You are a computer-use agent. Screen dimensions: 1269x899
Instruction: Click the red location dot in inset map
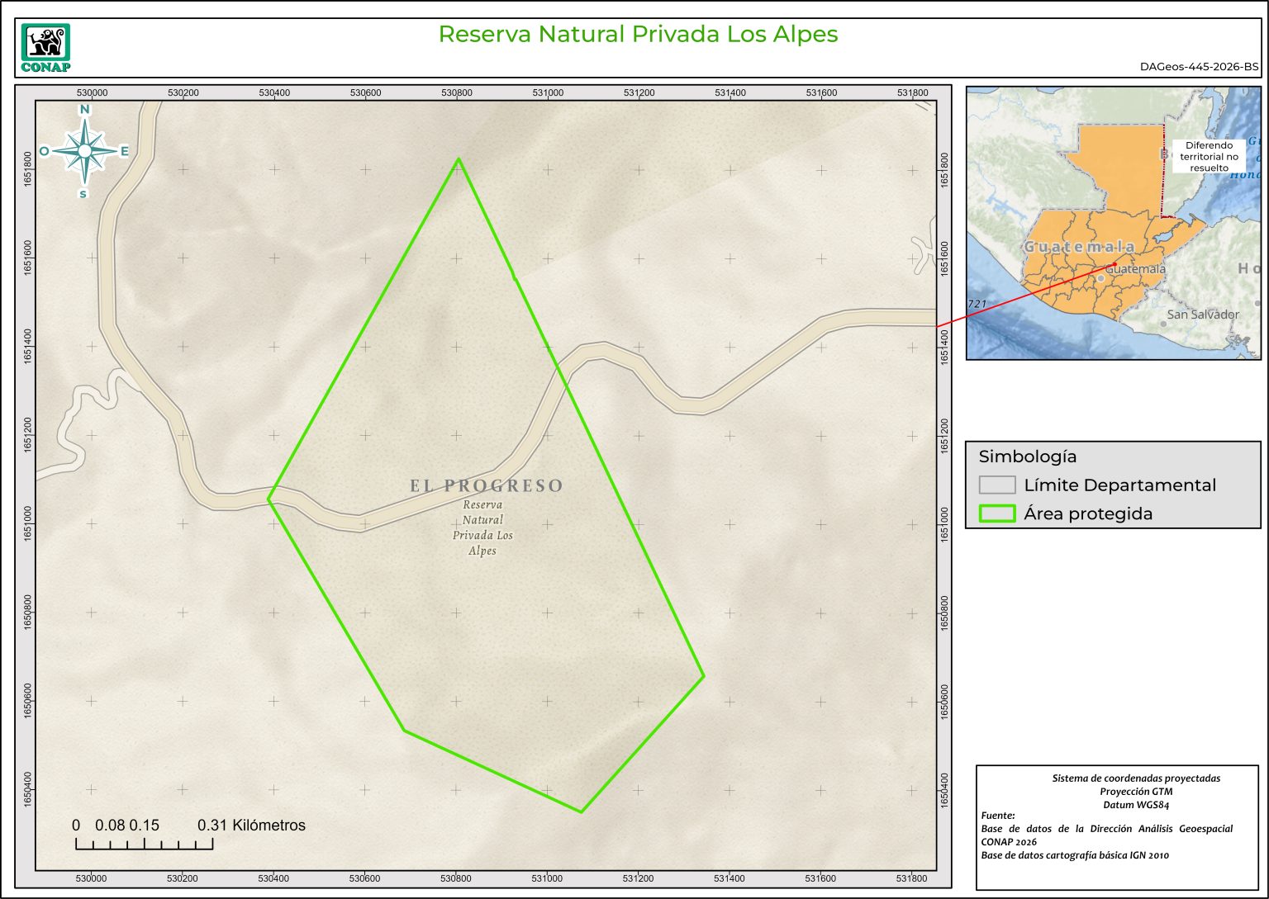coord(1115,265)
